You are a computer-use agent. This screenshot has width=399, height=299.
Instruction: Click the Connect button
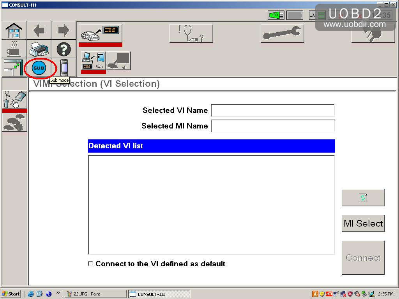(363, 258)
